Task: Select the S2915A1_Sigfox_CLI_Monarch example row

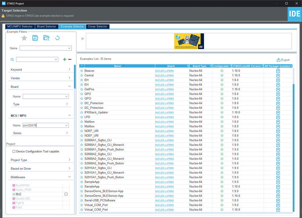Action: click(x=186, y=173)
